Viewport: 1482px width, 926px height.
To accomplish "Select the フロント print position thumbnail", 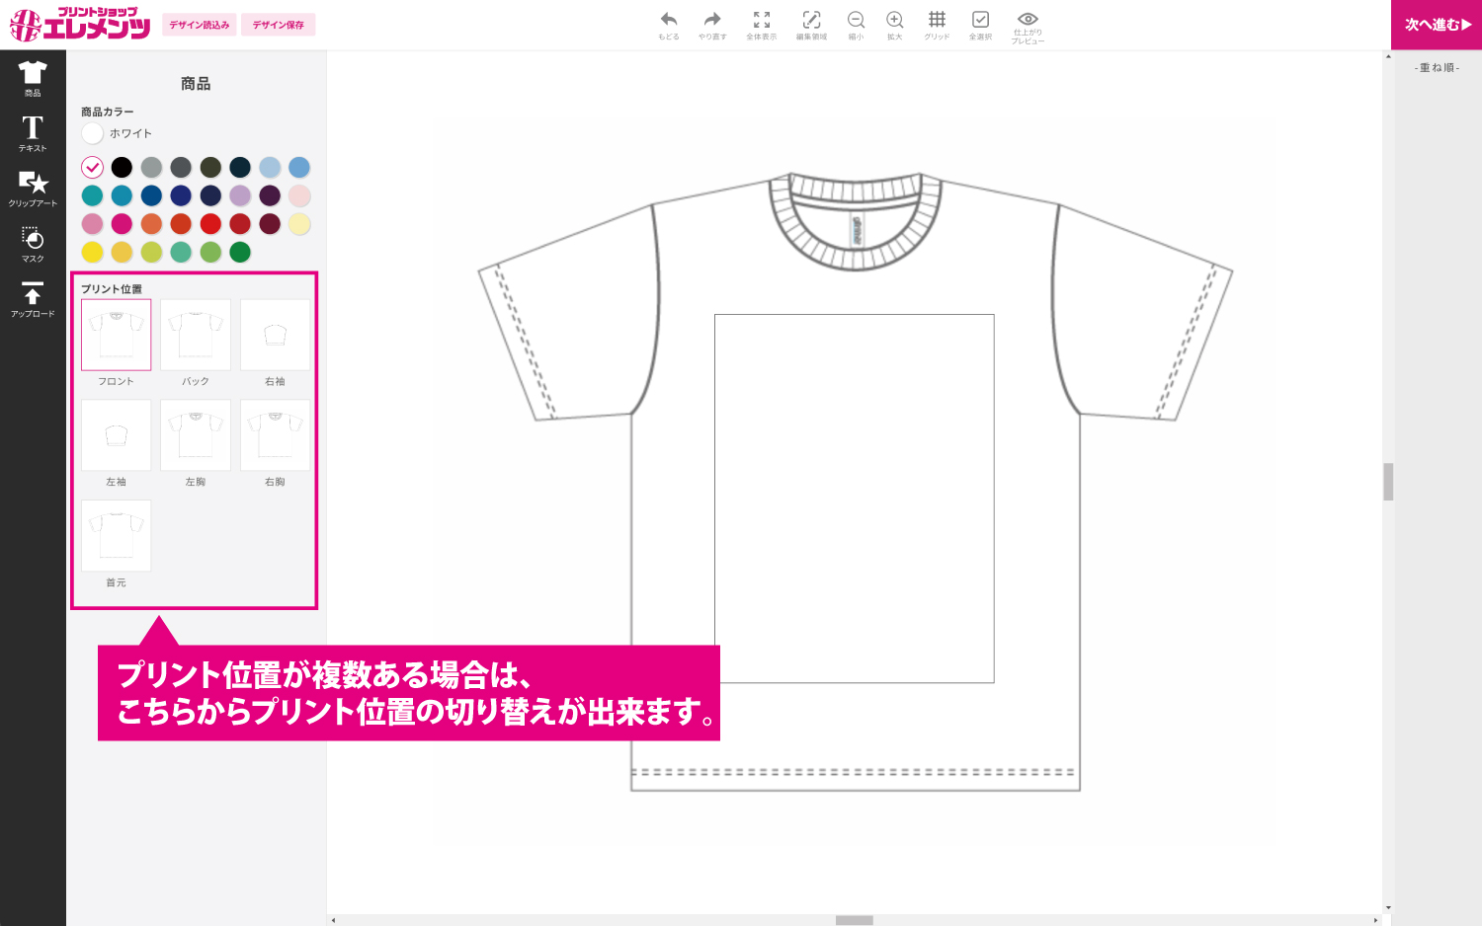I will (x=117, y=335).
